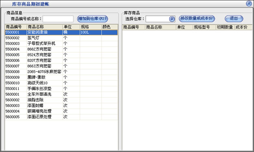
Task: Click the 规格型号 column header
Action: pos(204,27)
